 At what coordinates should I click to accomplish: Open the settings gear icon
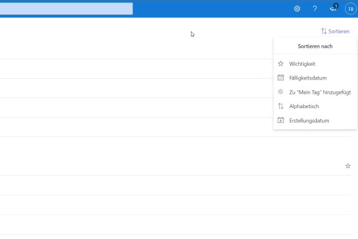[297, 9]
